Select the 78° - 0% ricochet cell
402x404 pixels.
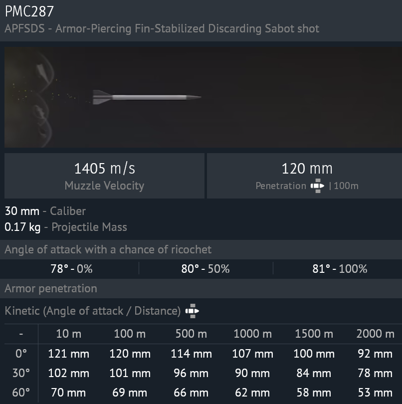pyautogui.click(x=71, y=269)
